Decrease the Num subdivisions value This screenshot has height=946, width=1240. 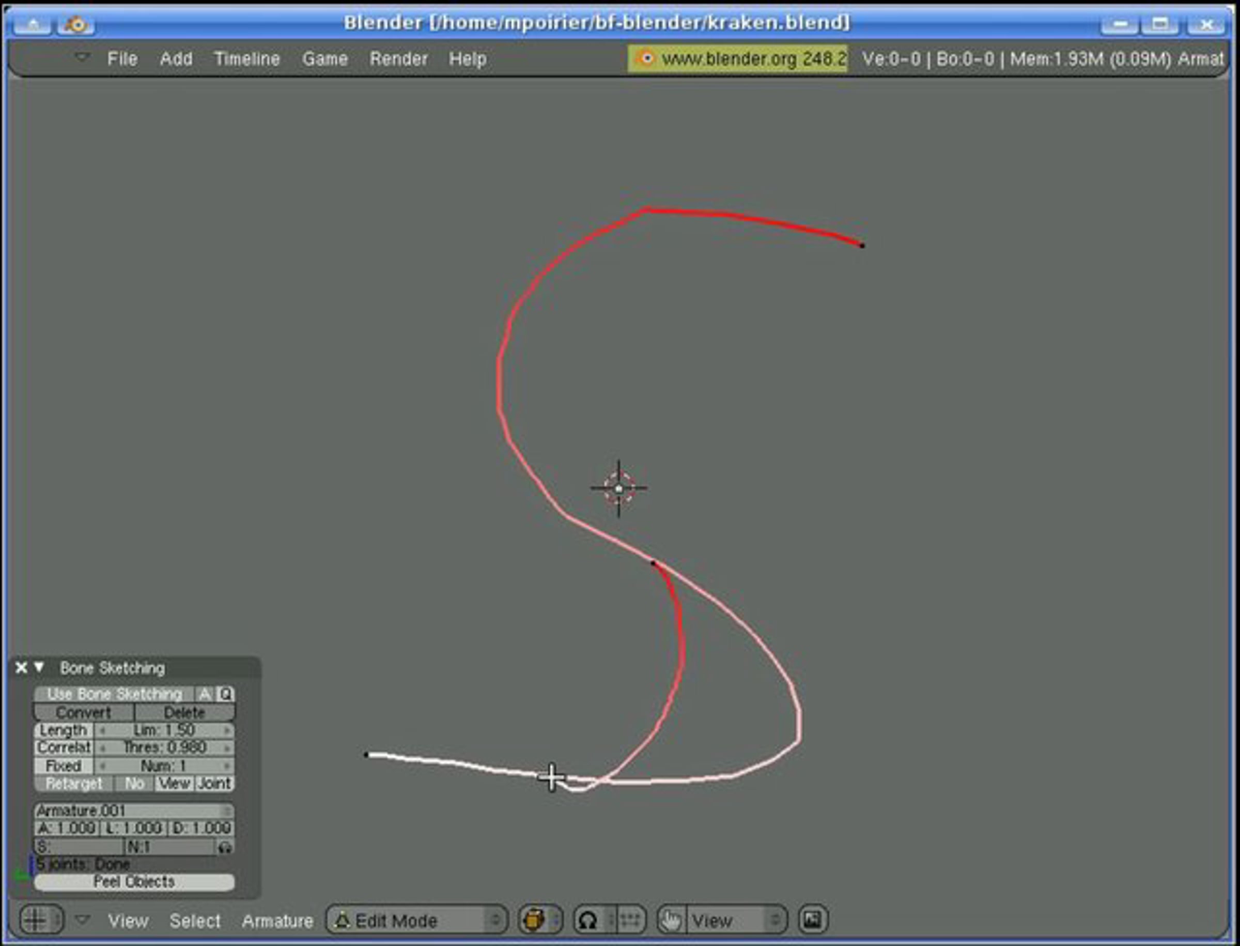[102, 766]
